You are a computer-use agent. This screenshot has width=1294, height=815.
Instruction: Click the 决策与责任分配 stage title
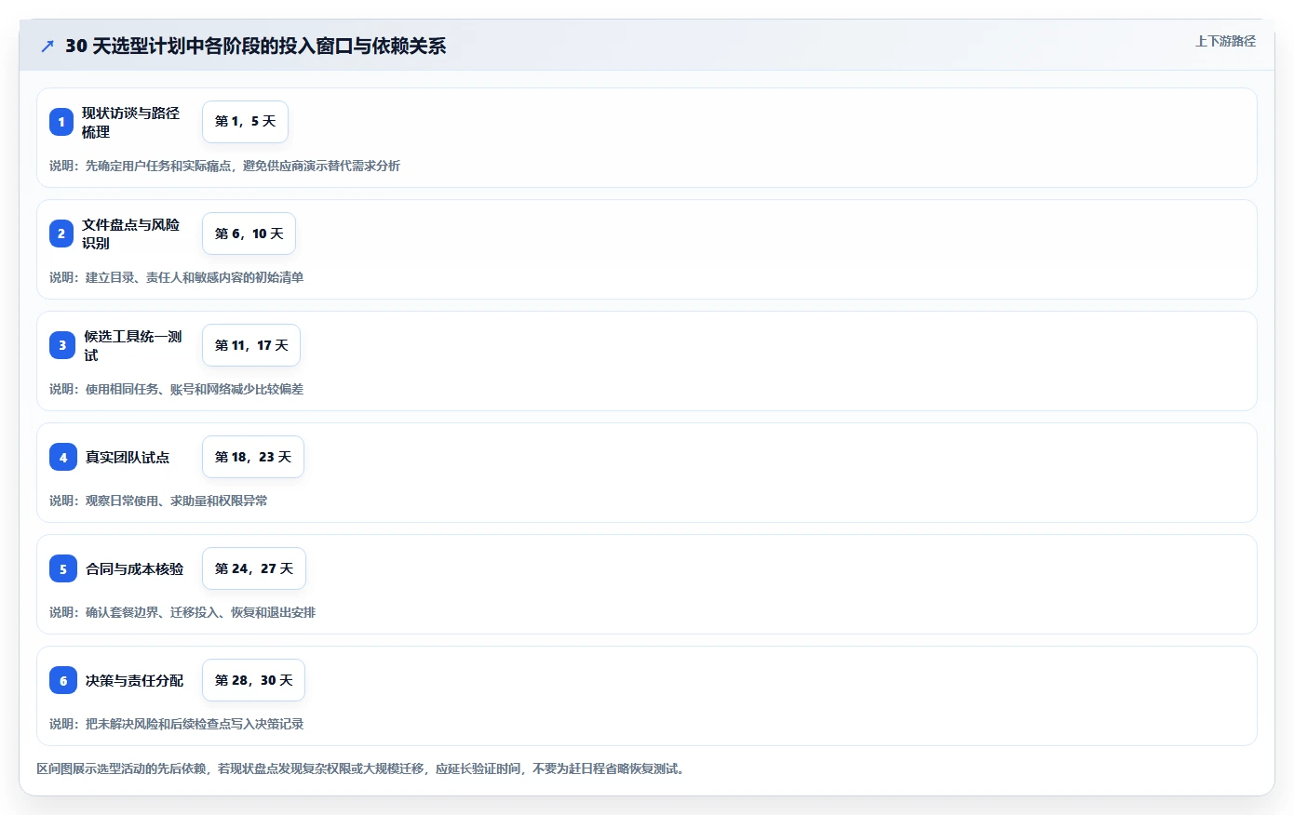click(x=135, y=680)
